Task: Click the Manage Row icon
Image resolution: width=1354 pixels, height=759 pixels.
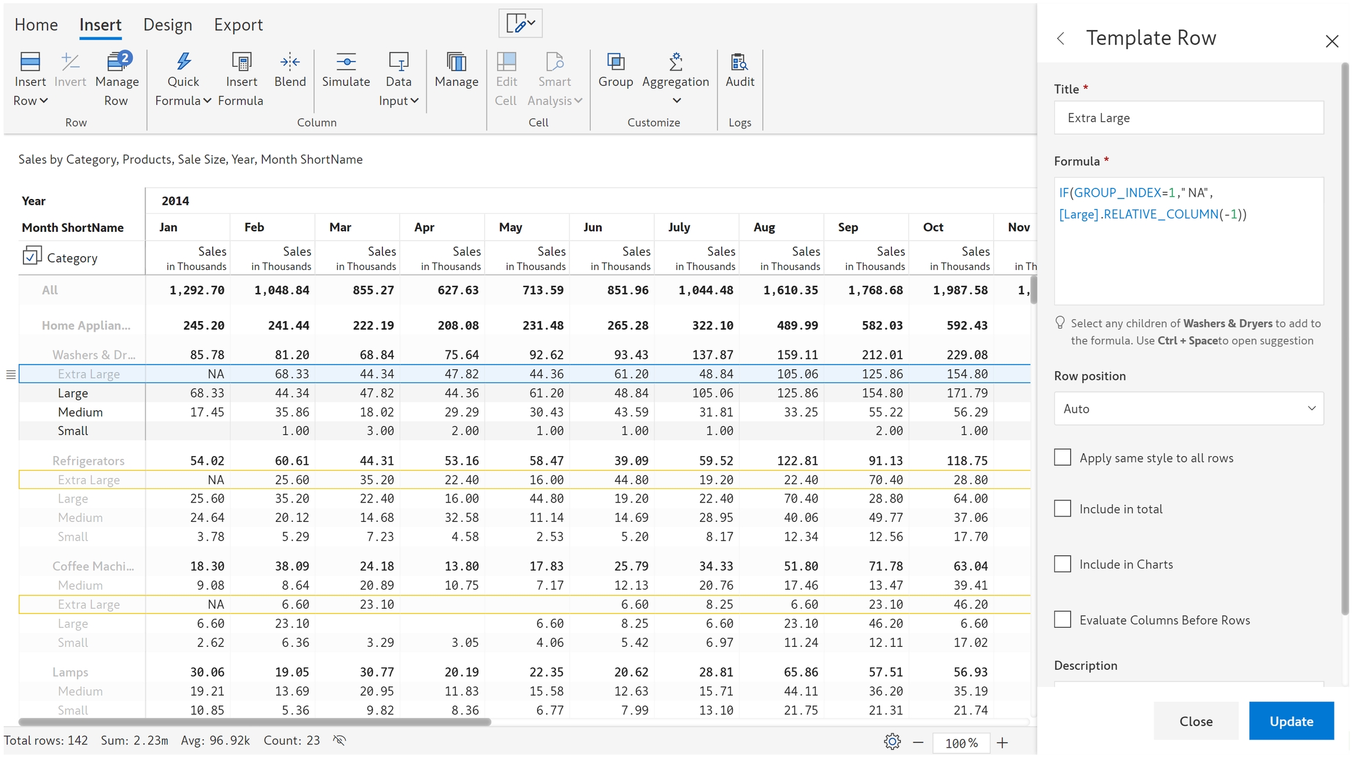Action: pyautogui.click(x=117, y=62)
